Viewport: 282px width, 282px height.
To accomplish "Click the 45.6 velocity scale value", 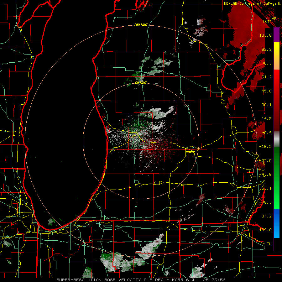I will [267, 91].
